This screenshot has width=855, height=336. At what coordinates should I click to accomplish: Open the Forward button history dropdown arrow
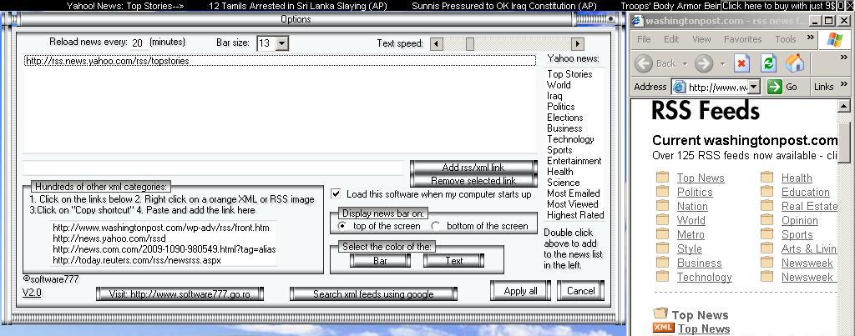(x=722, y=63)
